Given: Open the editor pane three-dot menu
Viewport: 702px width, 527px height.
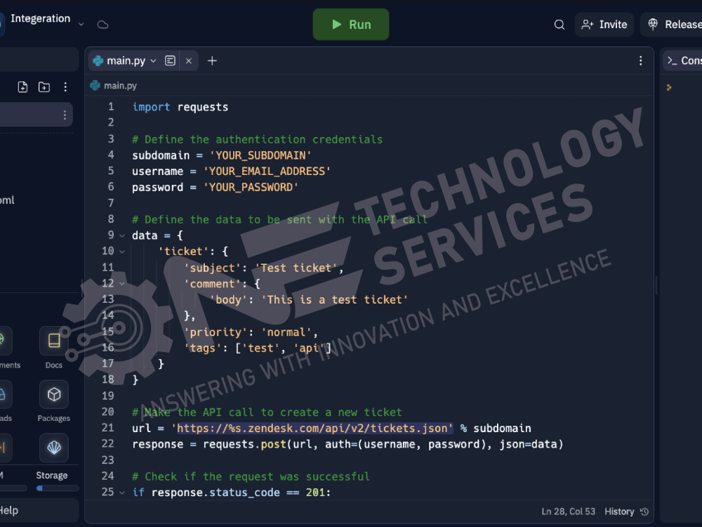Looking at the screenshot, I should tap(641, 61).
